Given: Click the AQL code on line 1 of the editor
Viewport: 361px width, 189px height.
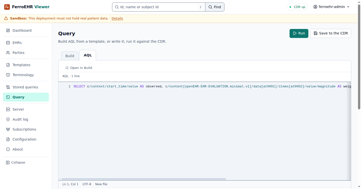Looking at the screenshot, I should pos(212,86).
